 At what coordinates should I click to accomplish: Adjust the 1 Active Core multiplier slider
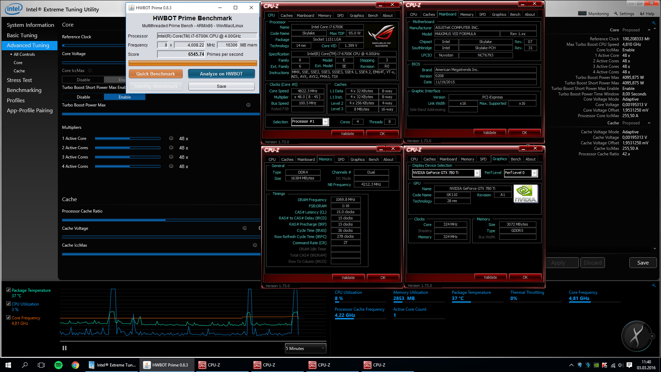(x=127, y=138)
